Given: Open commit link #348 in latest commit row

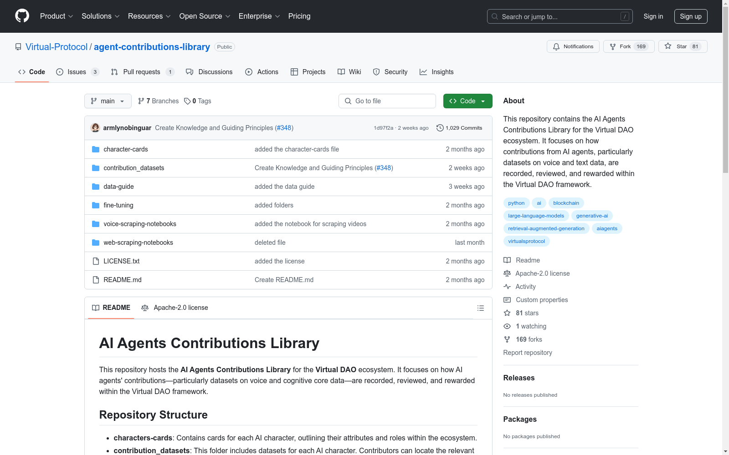Looking at the screenshot, I should 284,128.
